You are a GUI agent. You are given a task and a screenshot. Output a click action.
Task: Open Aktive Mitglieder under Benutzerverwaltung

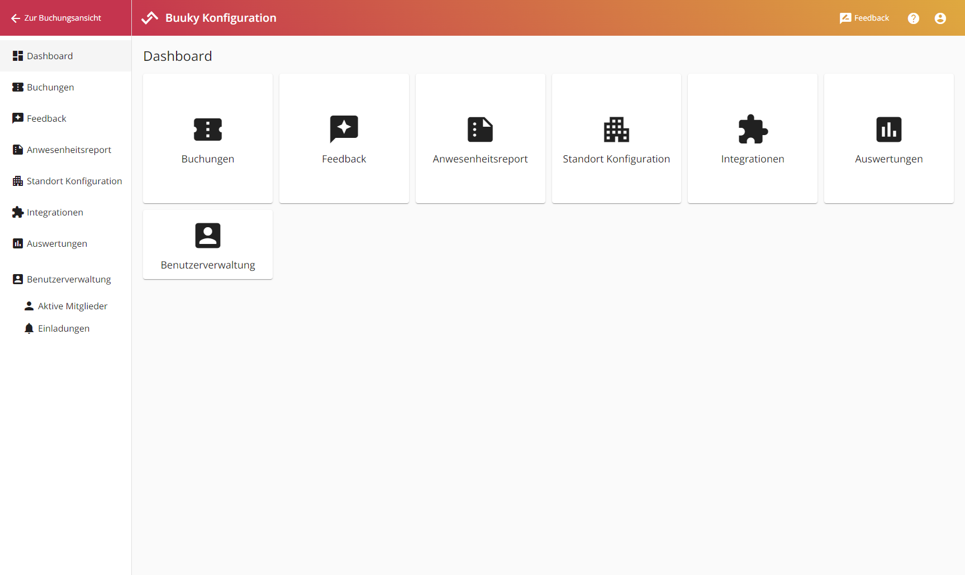point(72,305)
